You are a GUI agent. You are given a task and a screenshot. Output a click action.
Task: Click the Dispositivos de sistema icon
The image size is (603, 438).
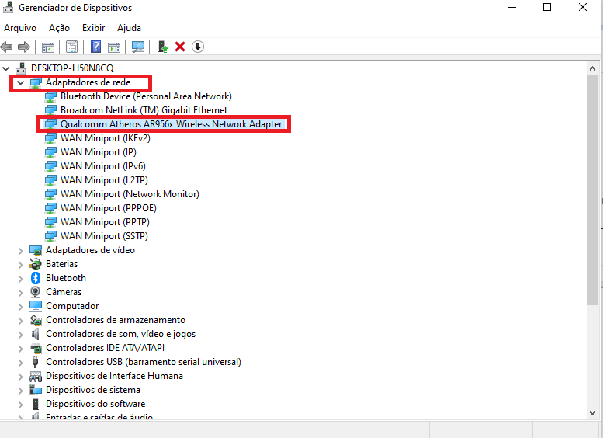(36, 390)
